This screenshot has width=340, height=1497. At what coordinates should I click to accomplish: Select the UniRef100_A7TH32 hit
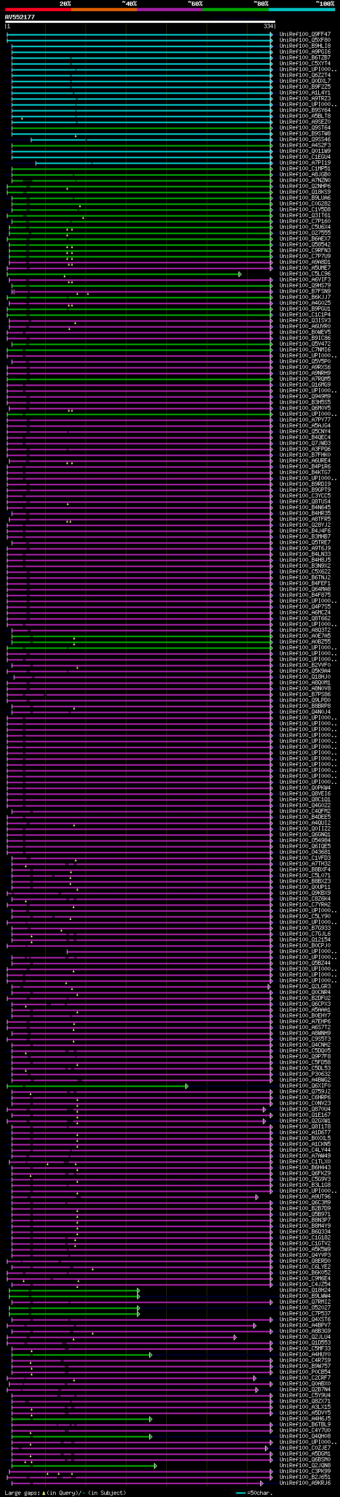(305, 863)
